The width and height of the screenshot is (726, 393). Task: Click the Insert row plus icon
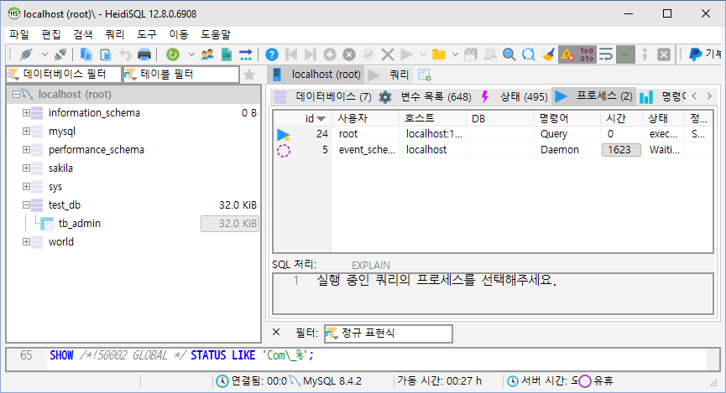tap(330, 54)
